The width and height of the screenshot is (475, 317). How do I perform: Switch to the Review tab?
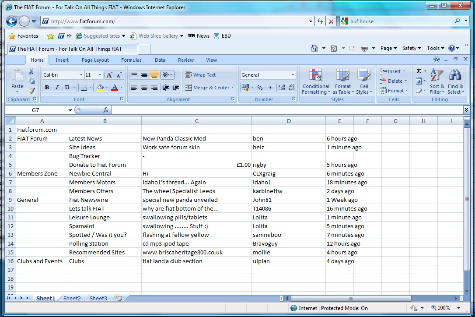click(x=186, y=60)
